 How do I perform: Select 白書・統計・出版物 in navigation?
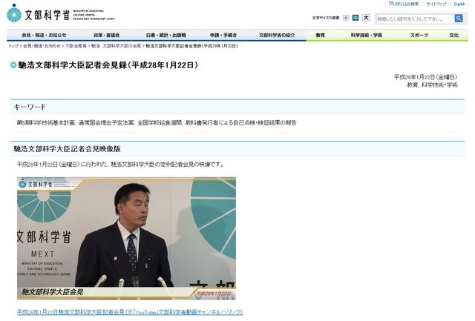click(x=166, y=35)
